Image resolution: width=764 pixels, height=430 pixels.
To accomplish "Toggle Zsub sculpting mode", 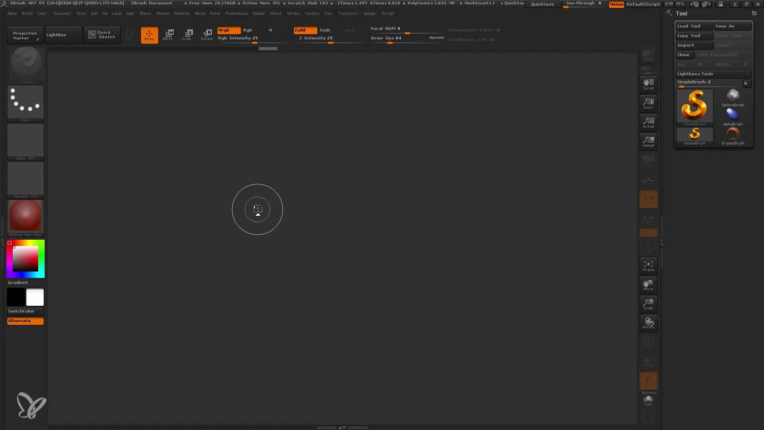I will pyautogui.click(x=325, y=30).
